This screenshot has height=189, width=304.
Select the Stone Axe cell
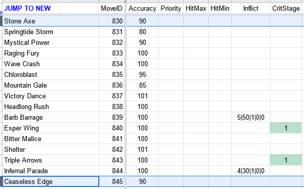(50, 21)
